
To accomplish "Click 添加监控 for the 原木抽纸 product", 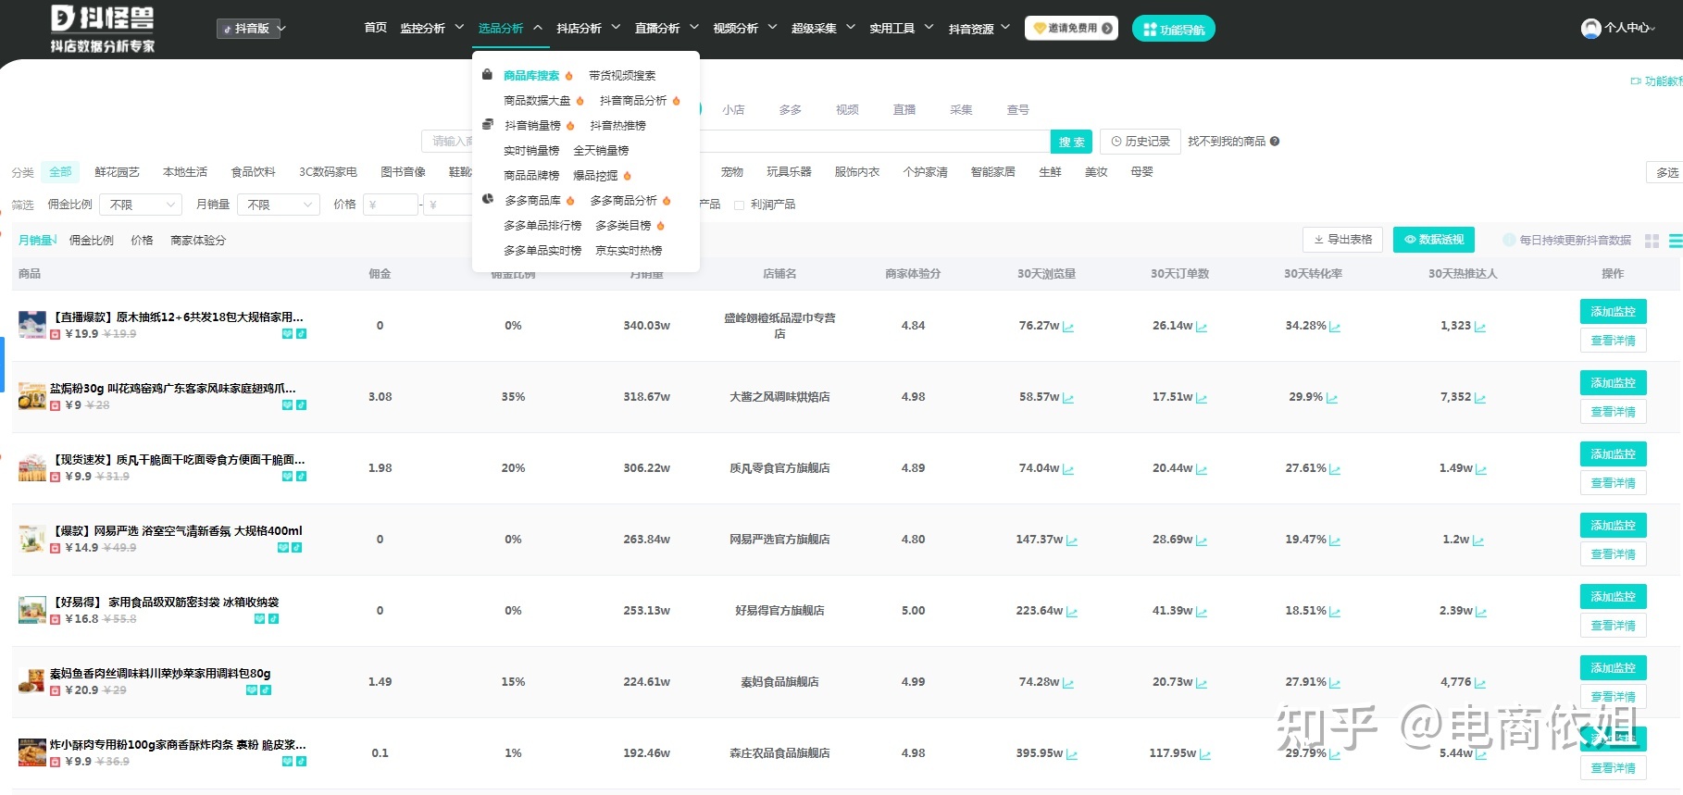I will 1612,312.
